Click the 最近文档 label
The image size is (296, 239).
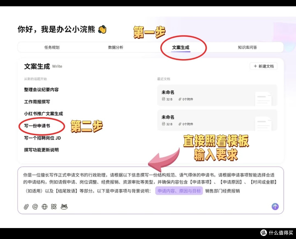[164, 79]
